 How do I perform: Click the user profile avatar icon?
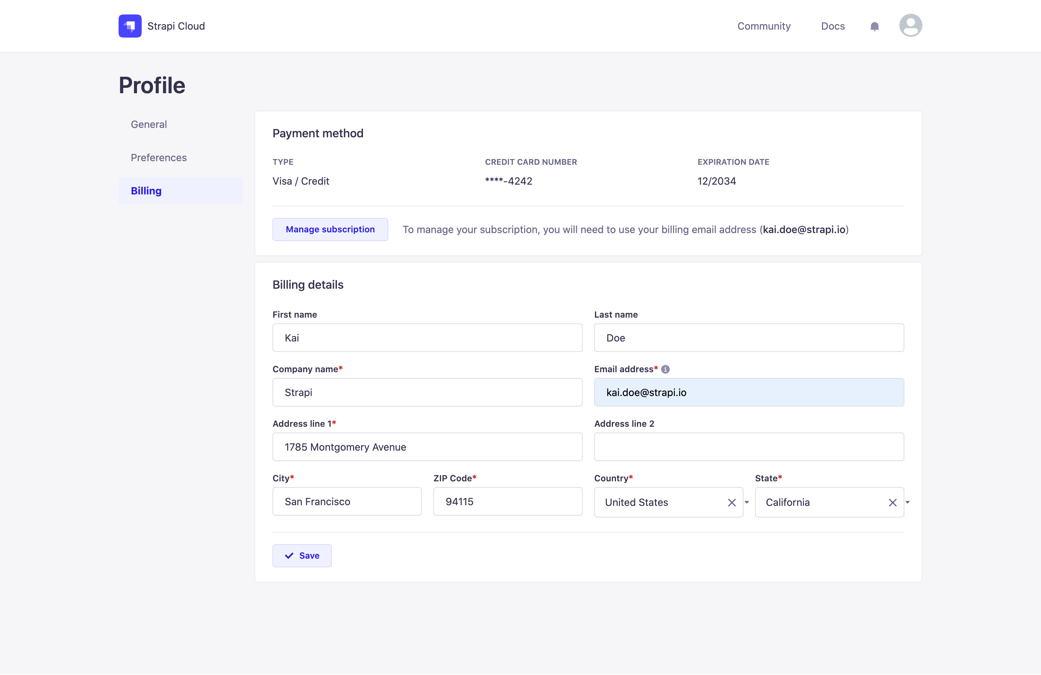pos(911,26)
